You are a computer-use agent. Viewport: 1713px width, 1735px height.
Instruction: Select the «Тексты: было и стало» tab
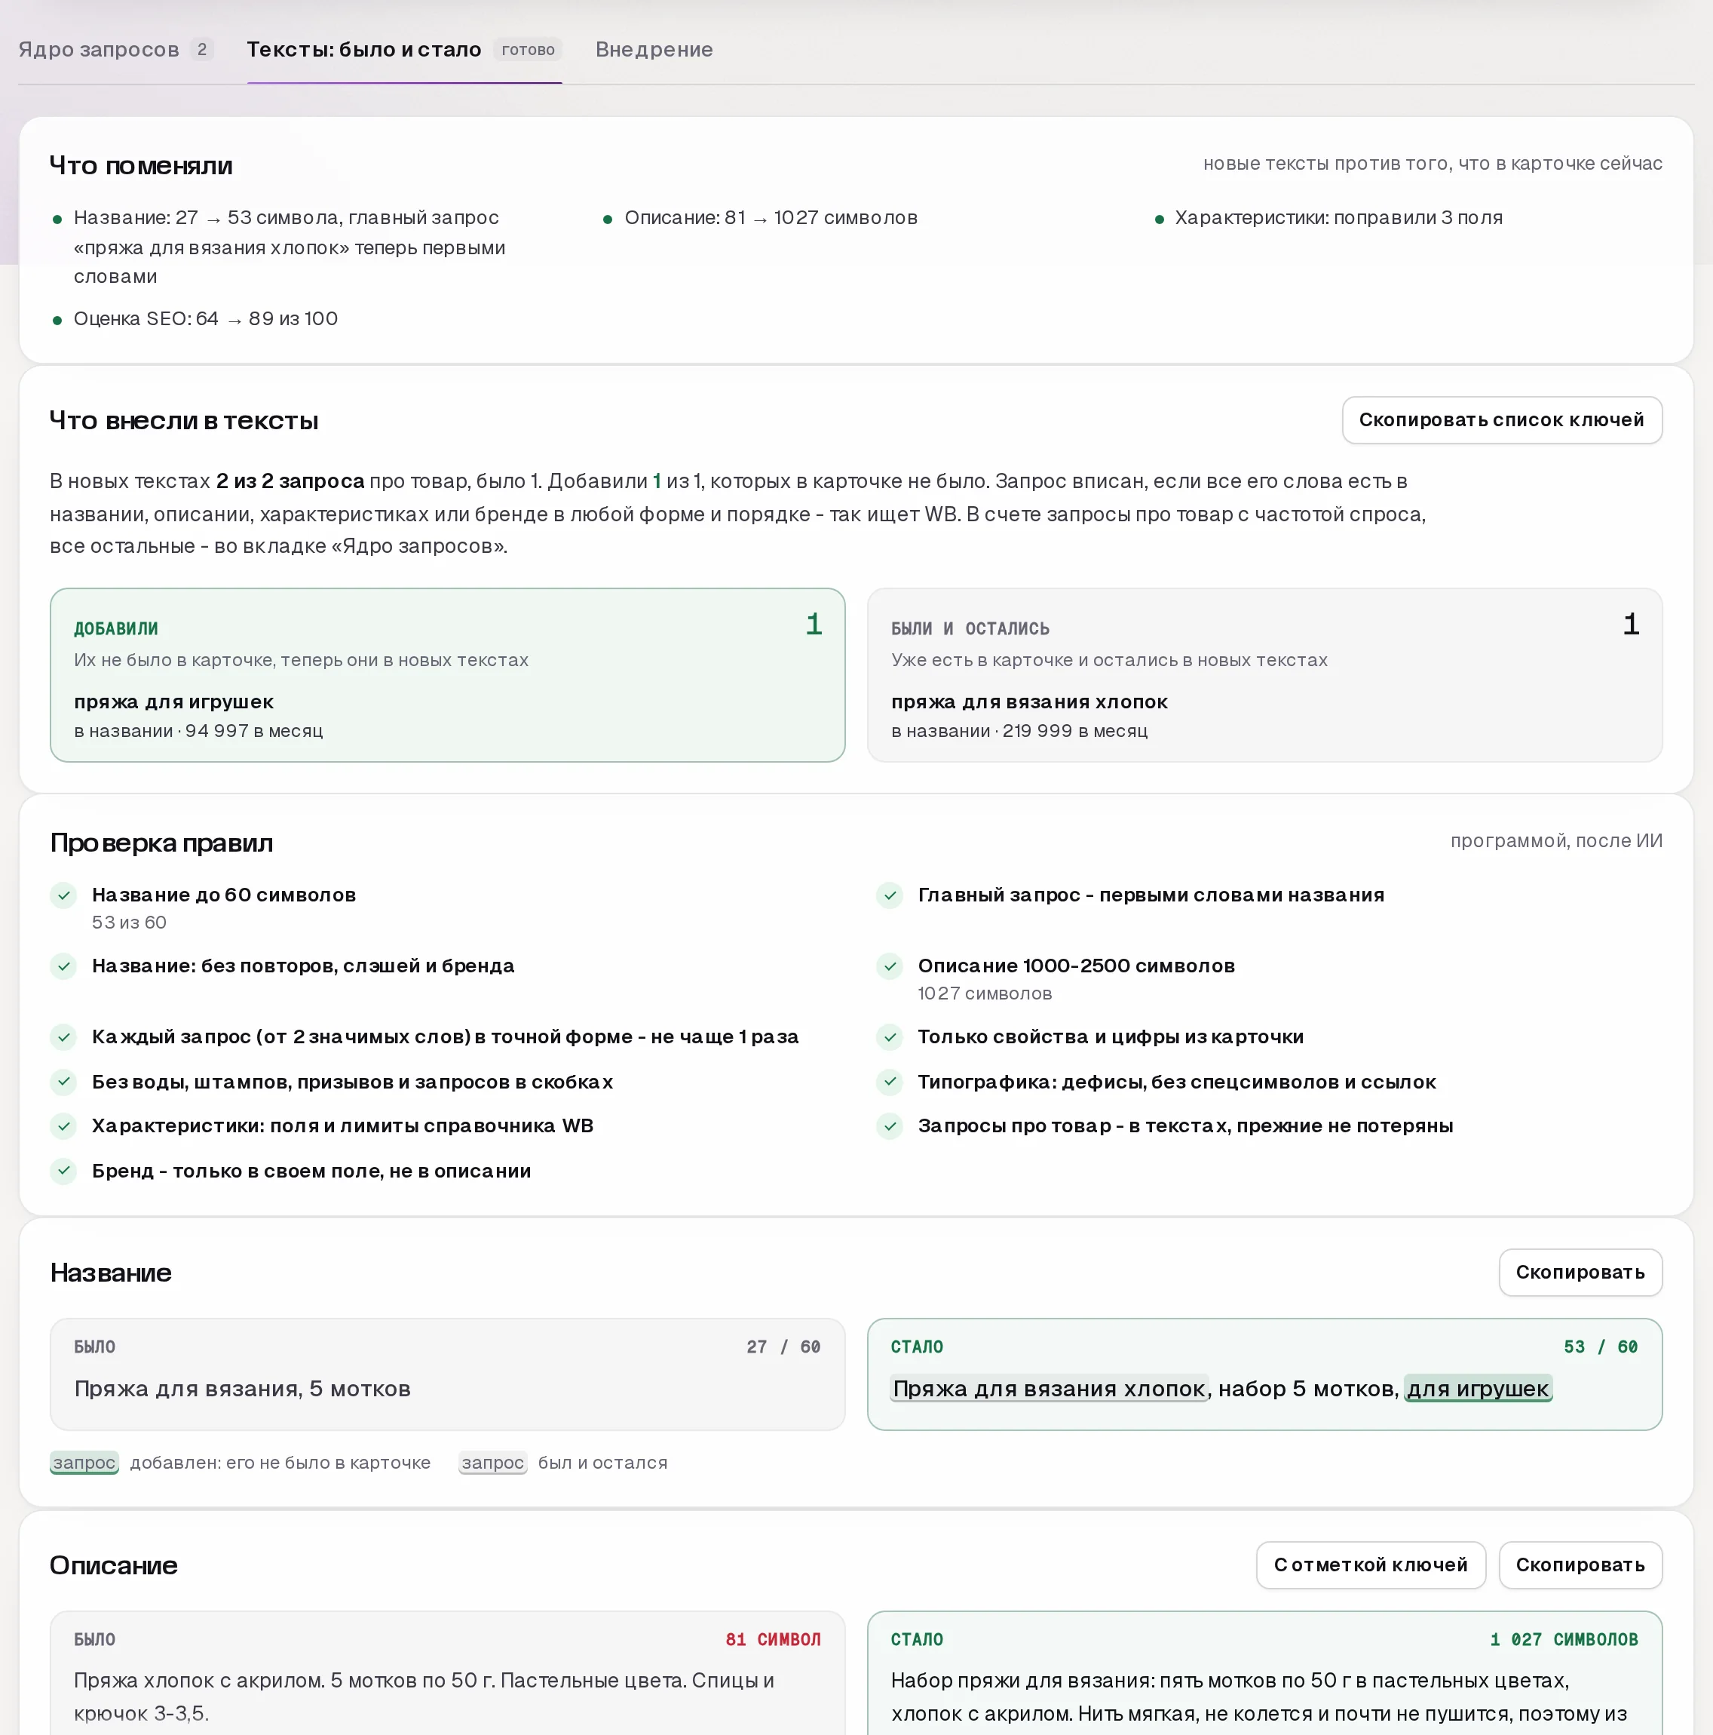(x=404, y=49)
